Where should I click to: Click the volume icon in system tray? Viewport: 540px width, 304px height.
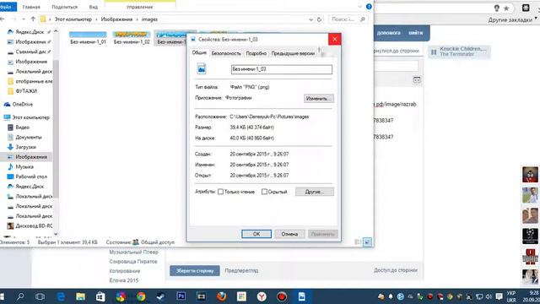(x=489, y=296)
